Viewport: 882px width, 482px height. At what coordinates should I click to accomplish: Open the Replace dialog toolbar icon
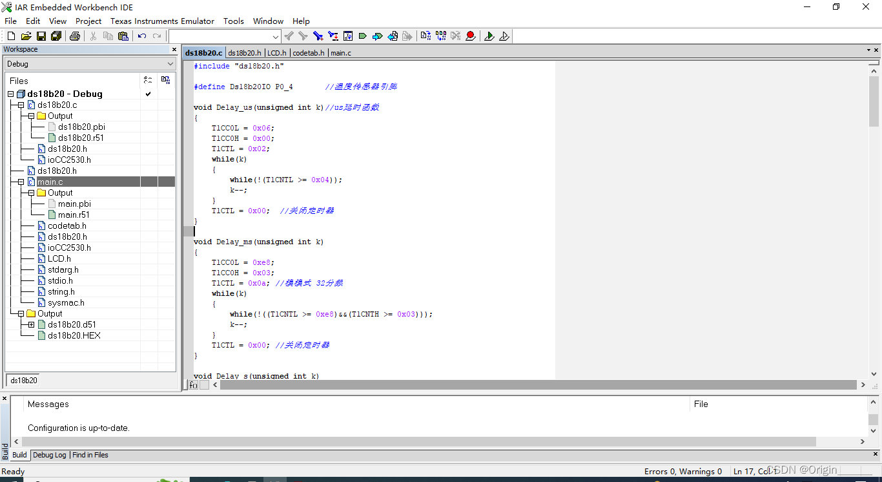point(333,36)
